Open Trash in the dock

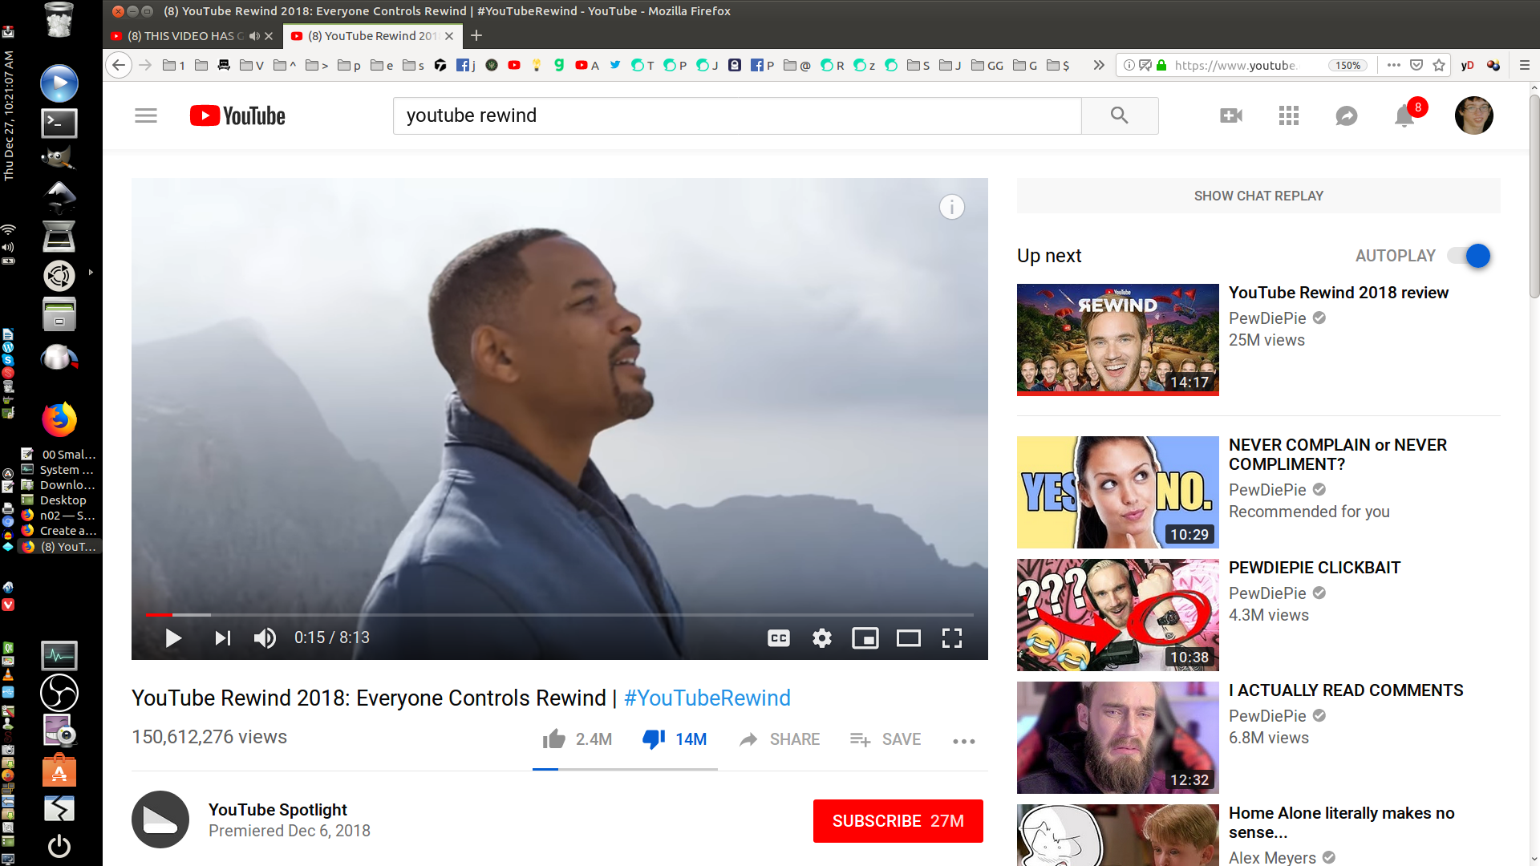point(59,19)
